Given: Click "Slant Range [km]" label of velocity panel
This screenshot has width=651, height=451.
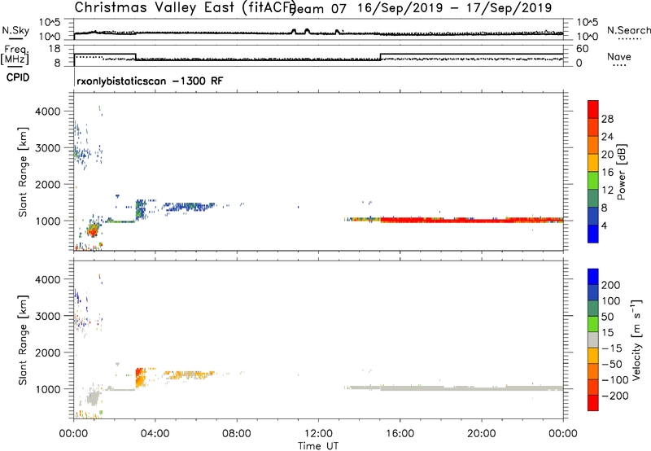Looking at the screenshot, I should (23, 339).
